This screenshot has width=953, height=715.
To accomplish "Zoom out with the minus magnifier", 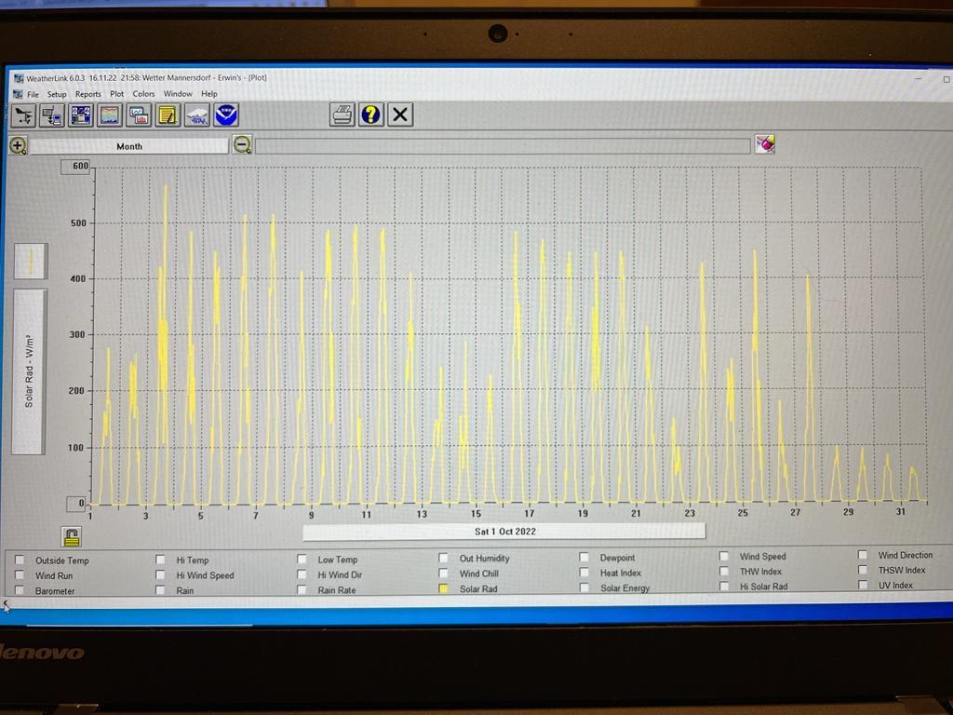I will (242, 144).
